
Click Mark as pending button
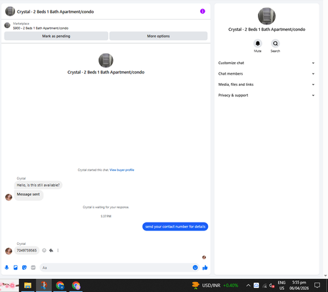coord(56,36)
